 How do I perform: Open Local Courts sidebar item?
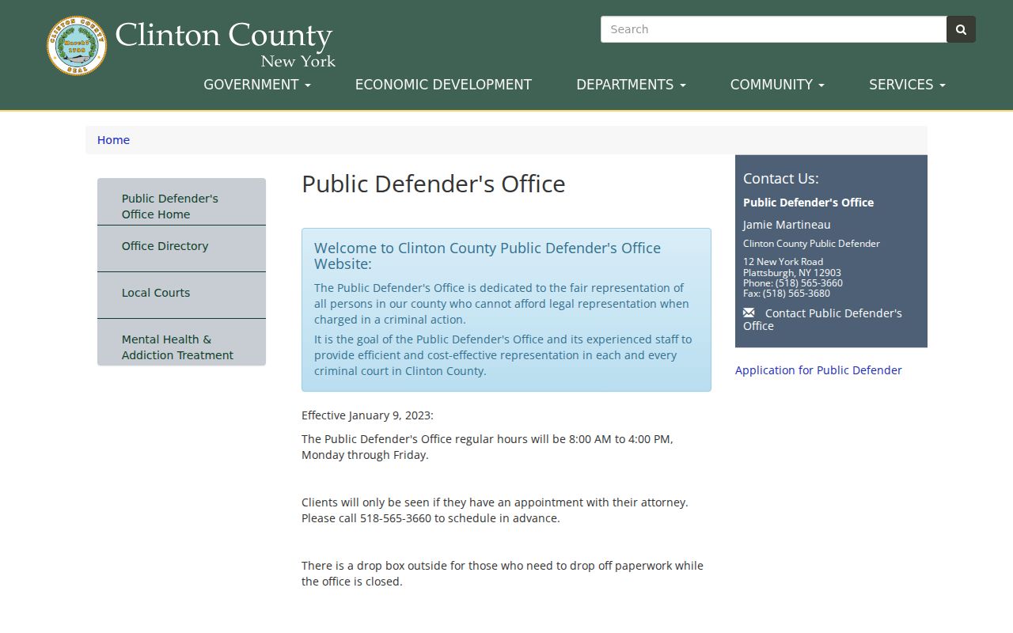coord(181,295)
